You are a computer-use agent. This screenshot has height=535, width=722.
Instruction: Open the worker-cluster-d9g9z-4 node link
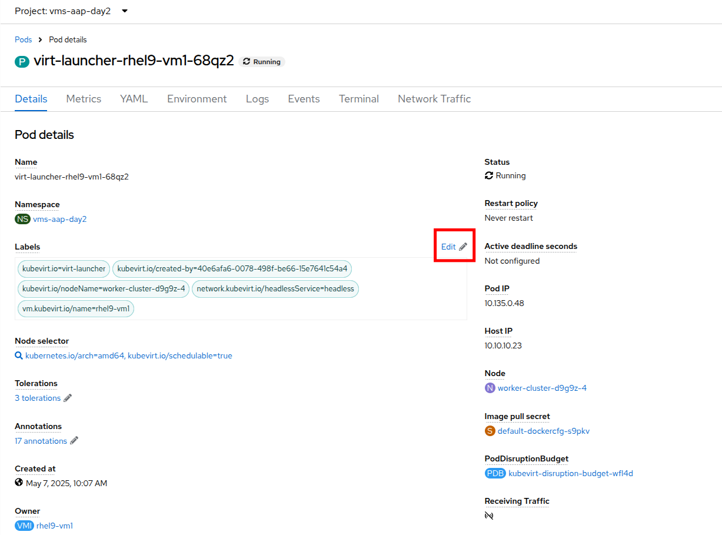tap(541, 388)
